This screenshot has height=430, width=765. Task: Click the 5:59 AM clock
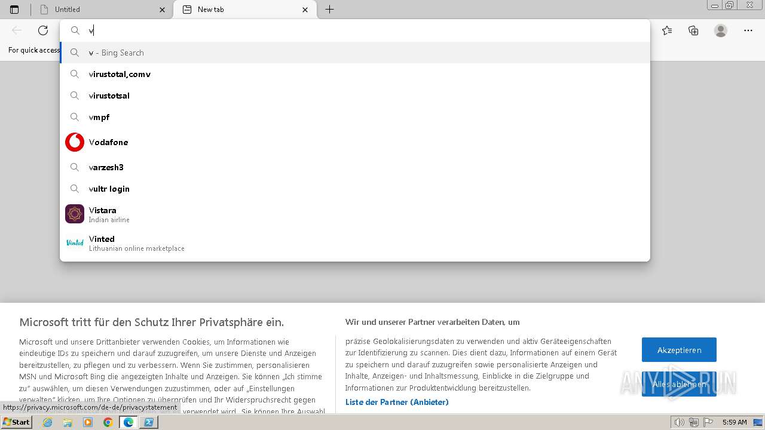point(735,422)
